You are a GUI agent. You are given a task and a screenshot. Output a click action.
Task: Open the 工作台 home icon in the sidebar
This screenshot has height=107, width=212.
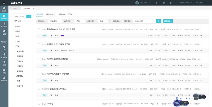pos(4,10)
